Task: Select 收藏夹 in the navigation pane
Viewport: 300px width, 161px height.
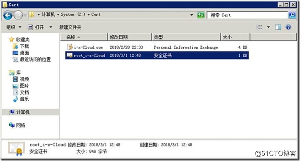Action: (x=22, y=39)
